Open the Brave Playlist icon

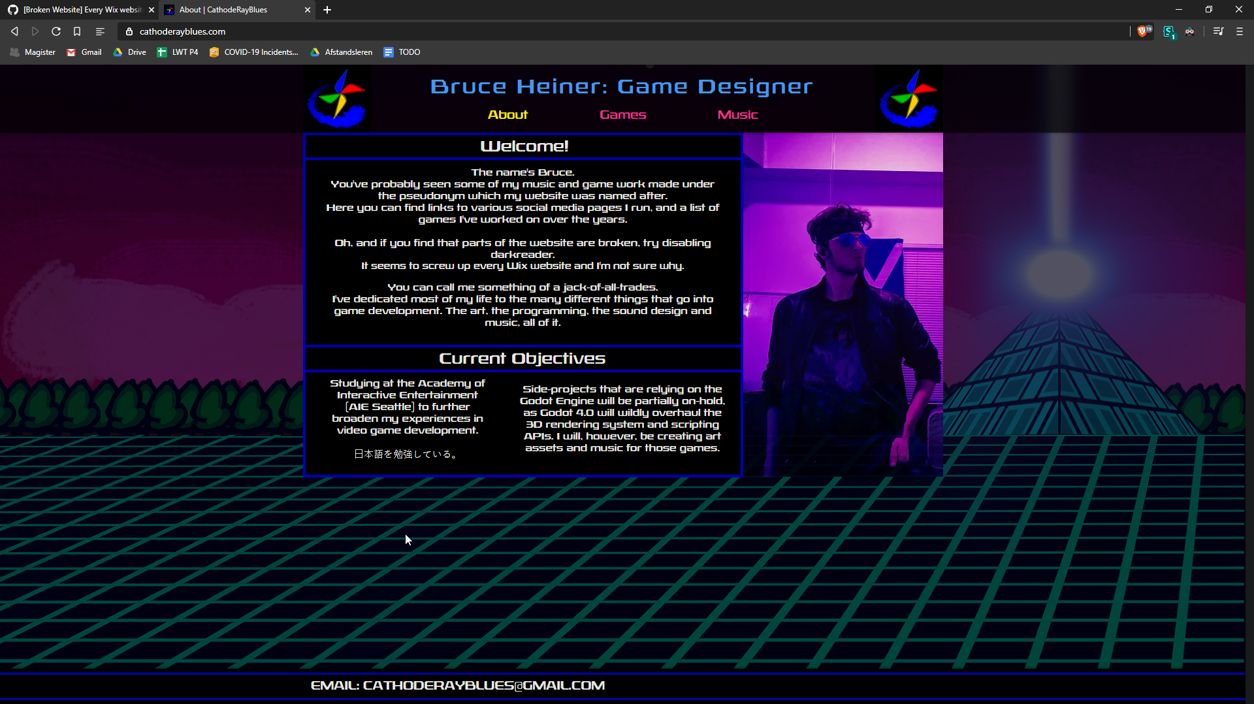pos(1218,31)
